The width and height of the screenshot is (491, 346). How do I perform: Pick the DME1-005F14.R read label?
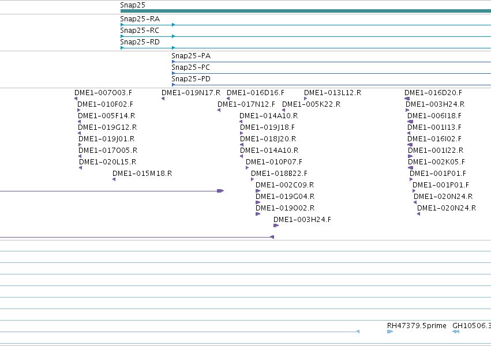click(107, 116)
